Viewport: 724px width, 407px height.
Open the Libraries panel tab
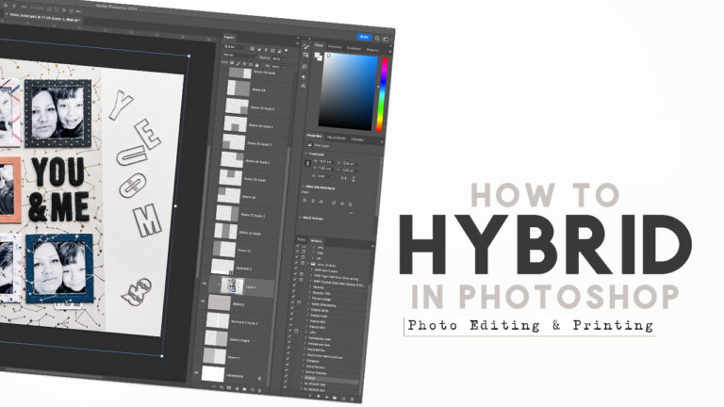pyautogui.click(x=357, y=138)
